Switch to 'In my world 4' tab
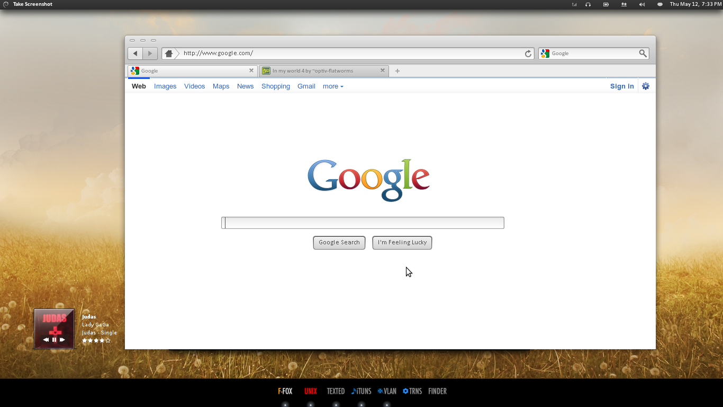The image size is (723, 407). coord(324,70)
